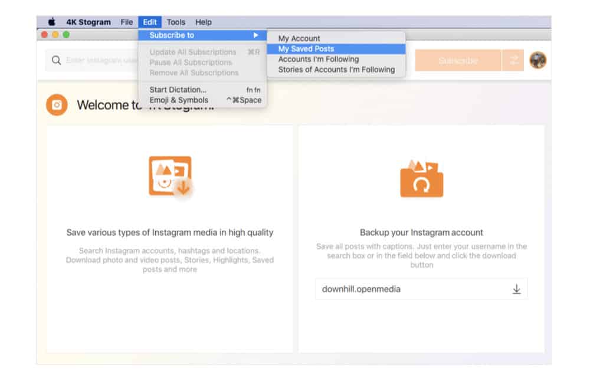
Task: Click the download arrow for backup
Action: coord(517,289)
